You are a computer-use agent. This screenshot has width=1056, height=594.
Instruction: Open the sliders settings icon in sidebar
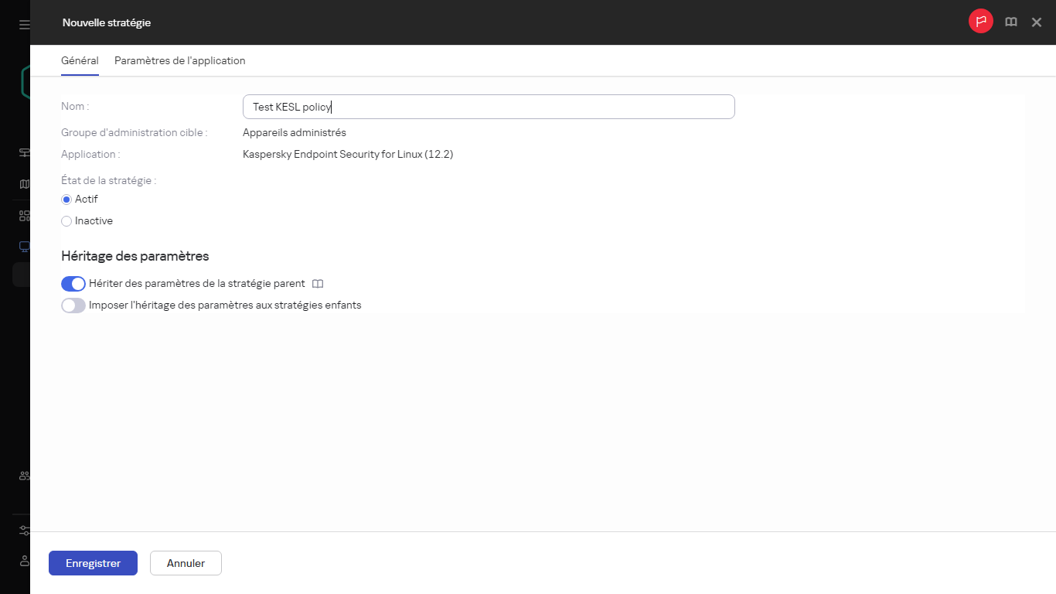24,531
